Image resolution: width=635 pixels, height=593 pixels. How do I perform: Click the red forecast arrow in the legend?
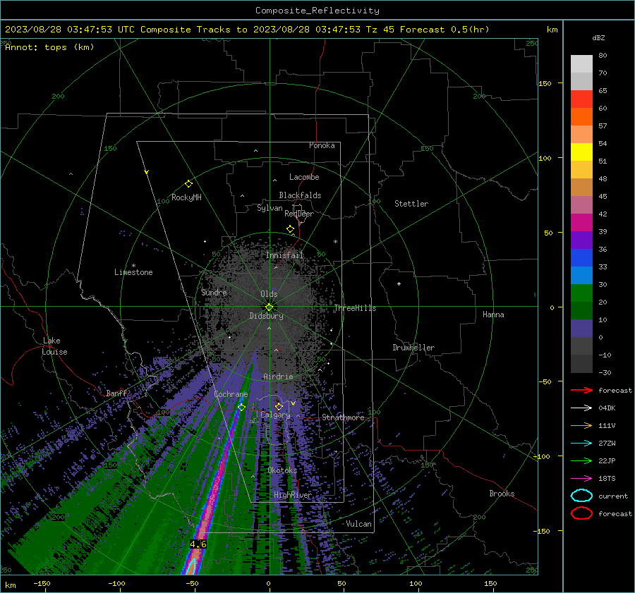(x=581, y=390)
